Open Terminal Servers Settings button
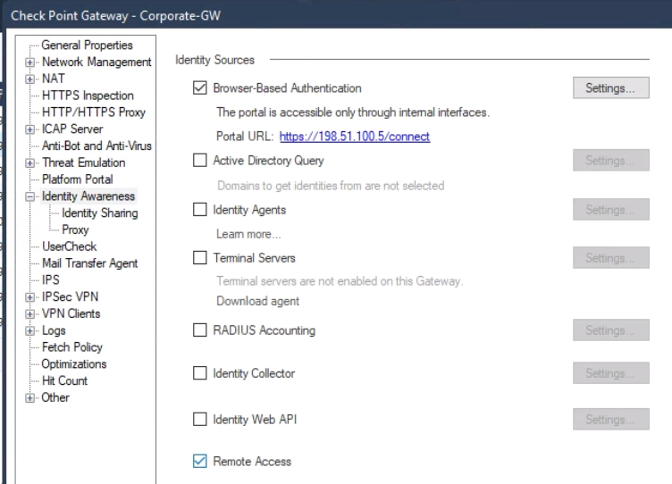Viewport: 672px width, 484px height. click(x=610, y=258)
